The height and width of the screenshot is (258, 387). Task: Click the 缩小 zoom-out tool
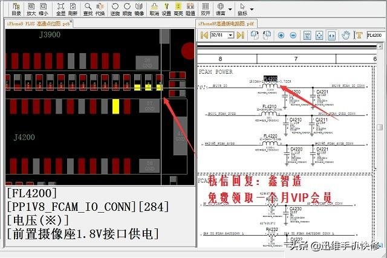coord(43,10)
